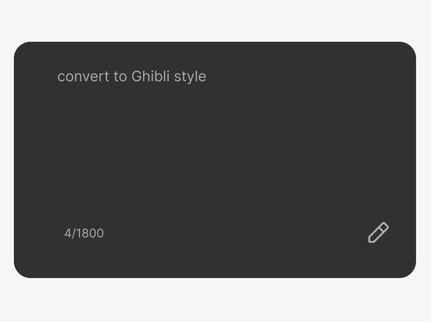Click the letter 'G' in 'Ghibli'
The height and width of the screenshot is (324, 433).
136,76
